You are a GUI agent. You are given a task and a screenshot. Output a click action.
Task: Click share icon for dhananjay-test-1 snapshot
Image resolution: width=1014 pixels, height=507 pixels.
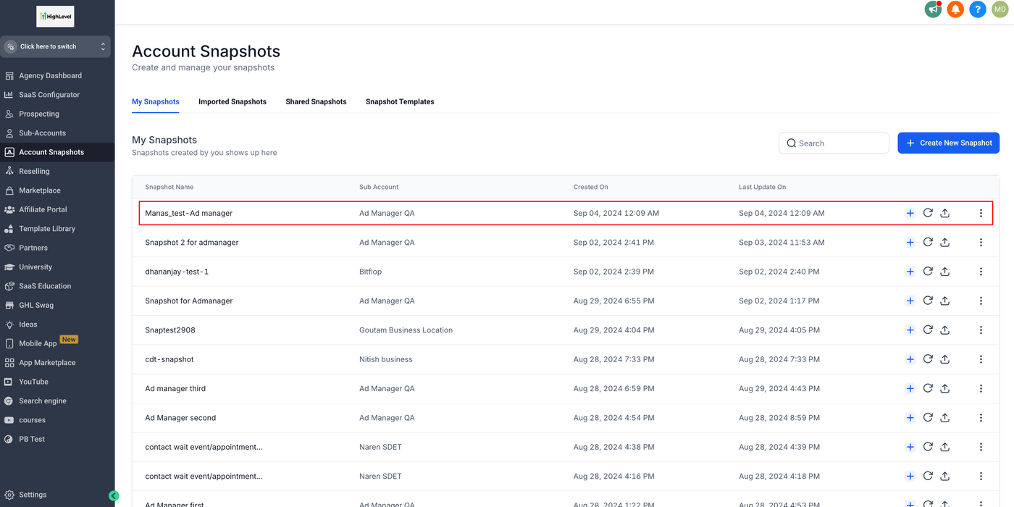point(945,272)
